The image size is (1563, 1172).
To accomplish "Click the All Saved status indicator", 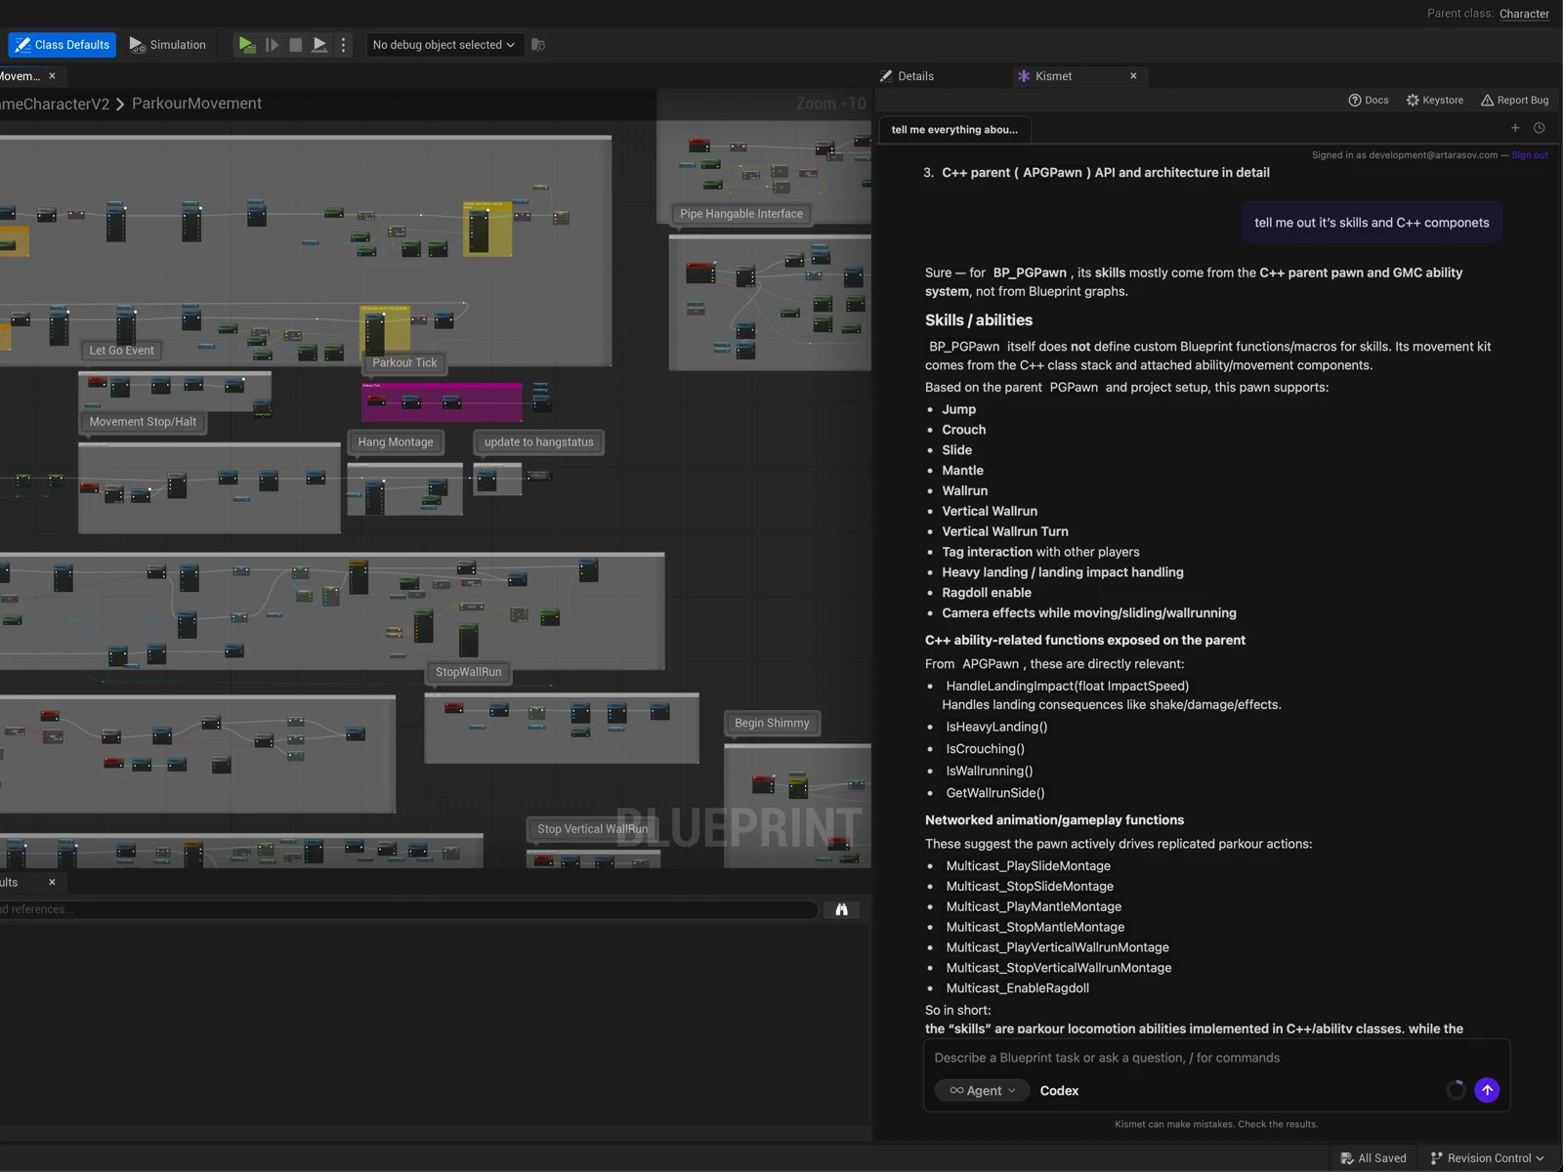I will [1373, 1158].
